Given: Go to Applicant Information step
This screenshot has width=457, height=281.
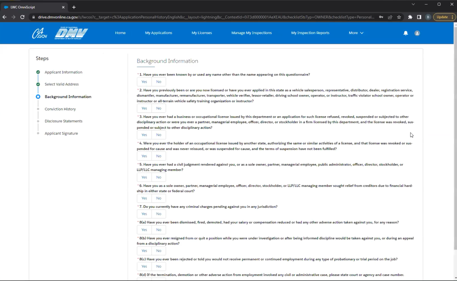Looking at the screenshot, I should click(63, 72).
